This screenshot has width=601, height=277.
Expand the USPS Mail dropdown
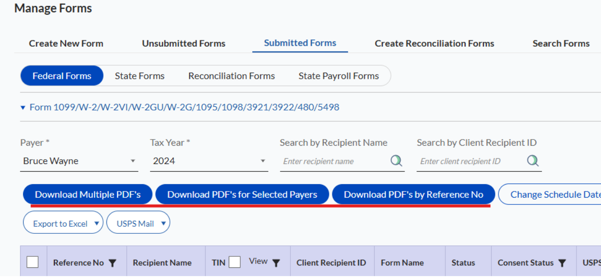tap(164, 222)
